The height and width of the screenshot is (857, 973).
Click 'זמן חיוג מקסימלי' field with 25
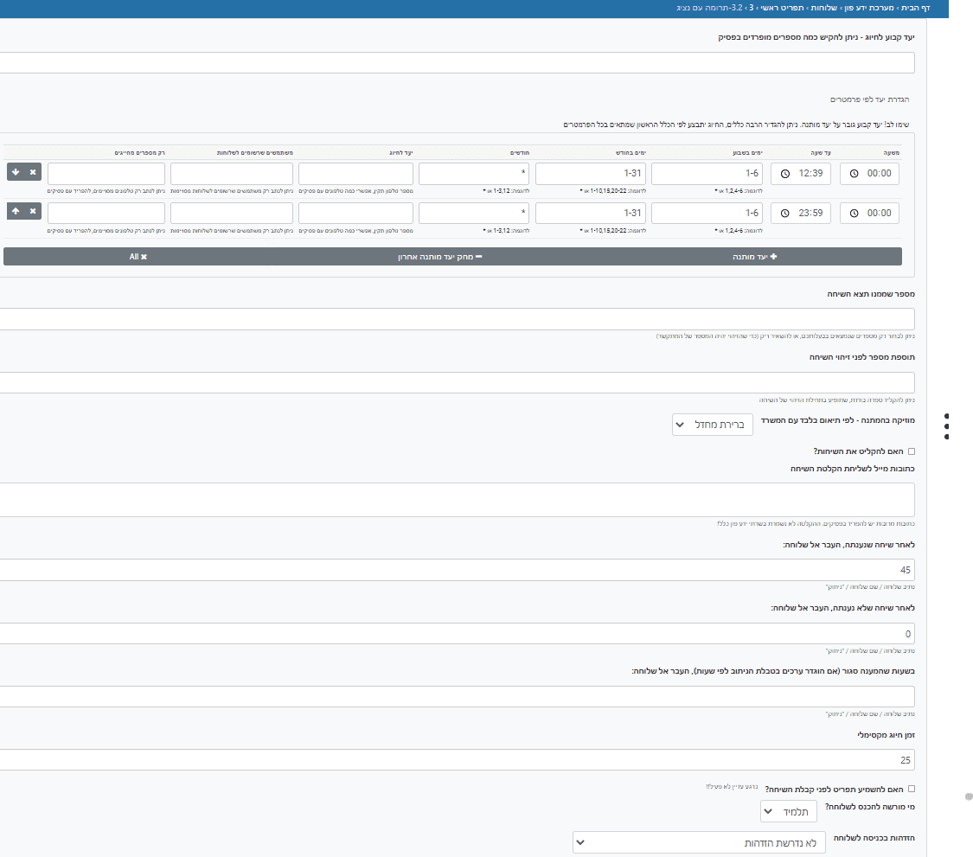coord(458,760)
